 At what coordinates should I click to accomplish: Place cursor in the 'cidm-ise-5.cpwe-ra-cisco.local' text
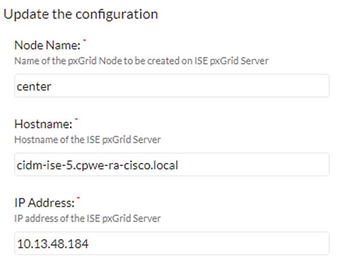97,165
